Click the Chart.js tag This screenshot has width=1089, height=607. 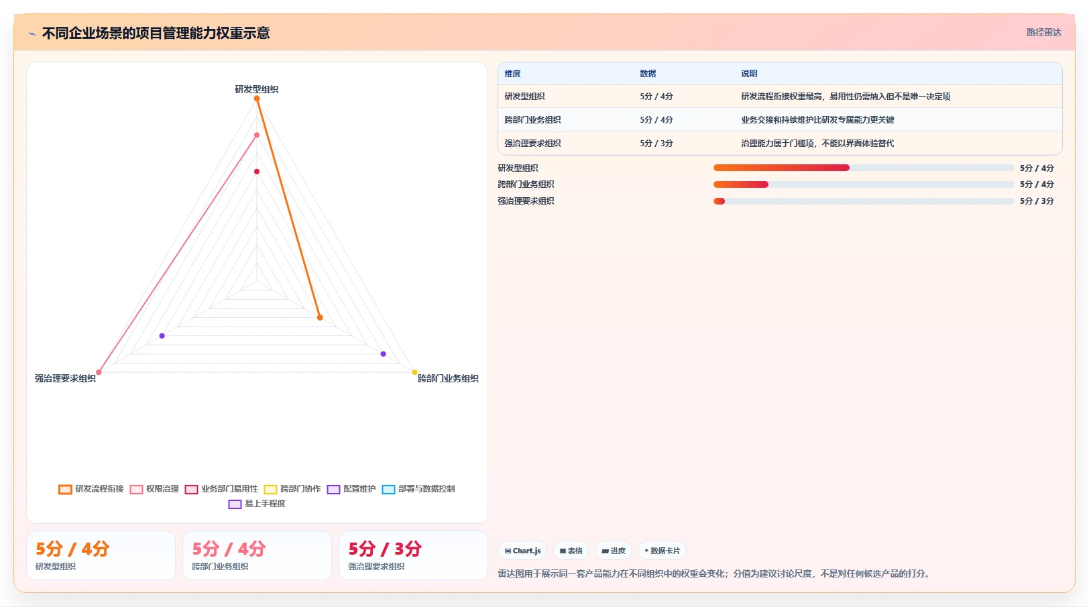pyautogui.click(x=522, y=551)
